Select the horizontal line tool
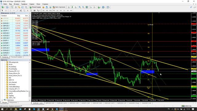This screenshot has width=197, height=111. [x=14, y=10]
